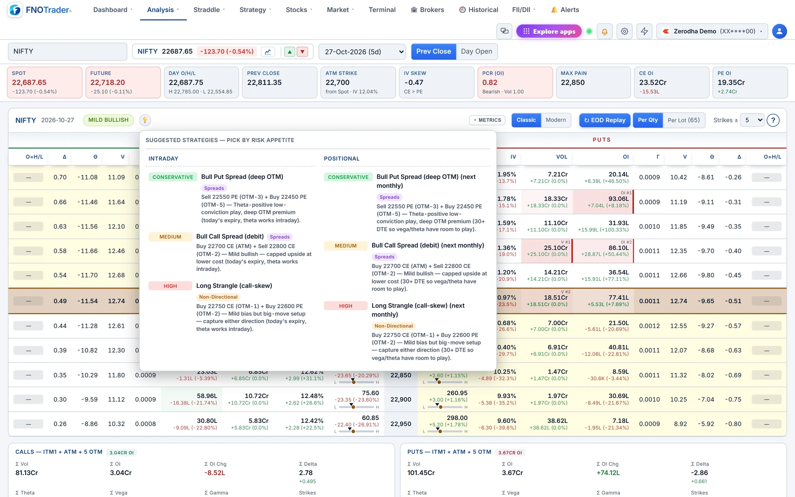The image size is (795, 497).
Task: Click the FNOTrader logo icon
Action: (15, 10)
